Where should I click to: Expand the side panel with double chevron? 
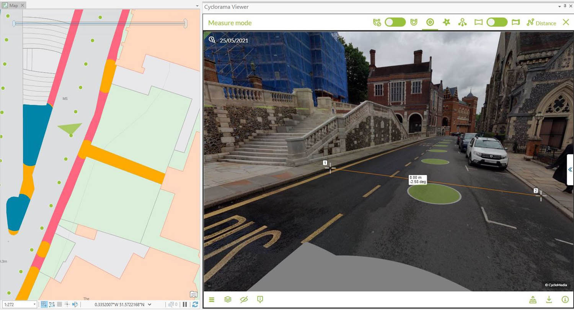(x=570, y=170)
